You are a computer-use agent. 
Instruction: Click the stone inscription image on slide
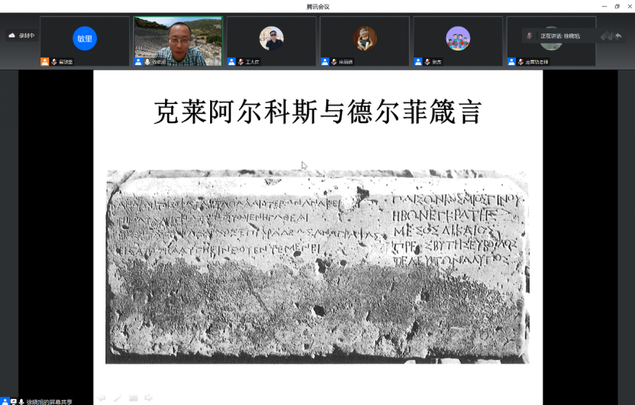coord(317,266)
